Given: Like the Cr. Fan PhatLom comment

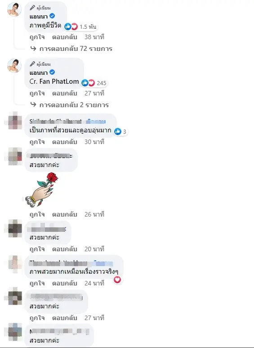Looking at the screenshot, I should pyautogui.click(x=37, y=93).
